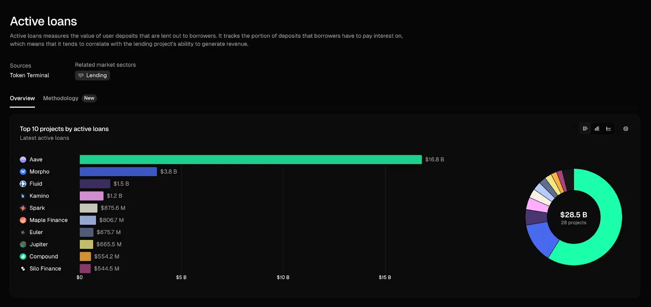
Task: Click the Compound project logo
Action: (x=23, y=257)
